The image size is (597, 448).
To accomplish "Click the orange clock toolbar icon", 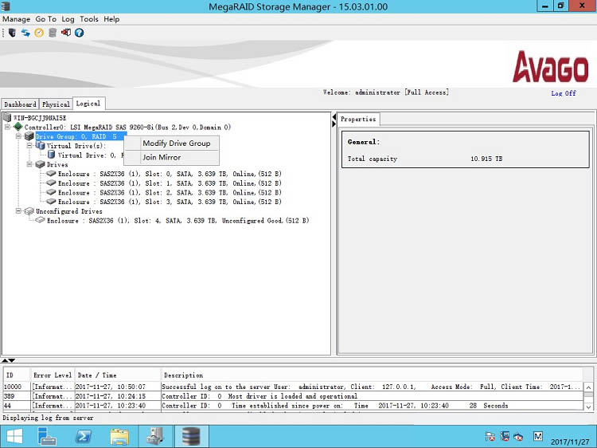I will (x=39, y=33).
